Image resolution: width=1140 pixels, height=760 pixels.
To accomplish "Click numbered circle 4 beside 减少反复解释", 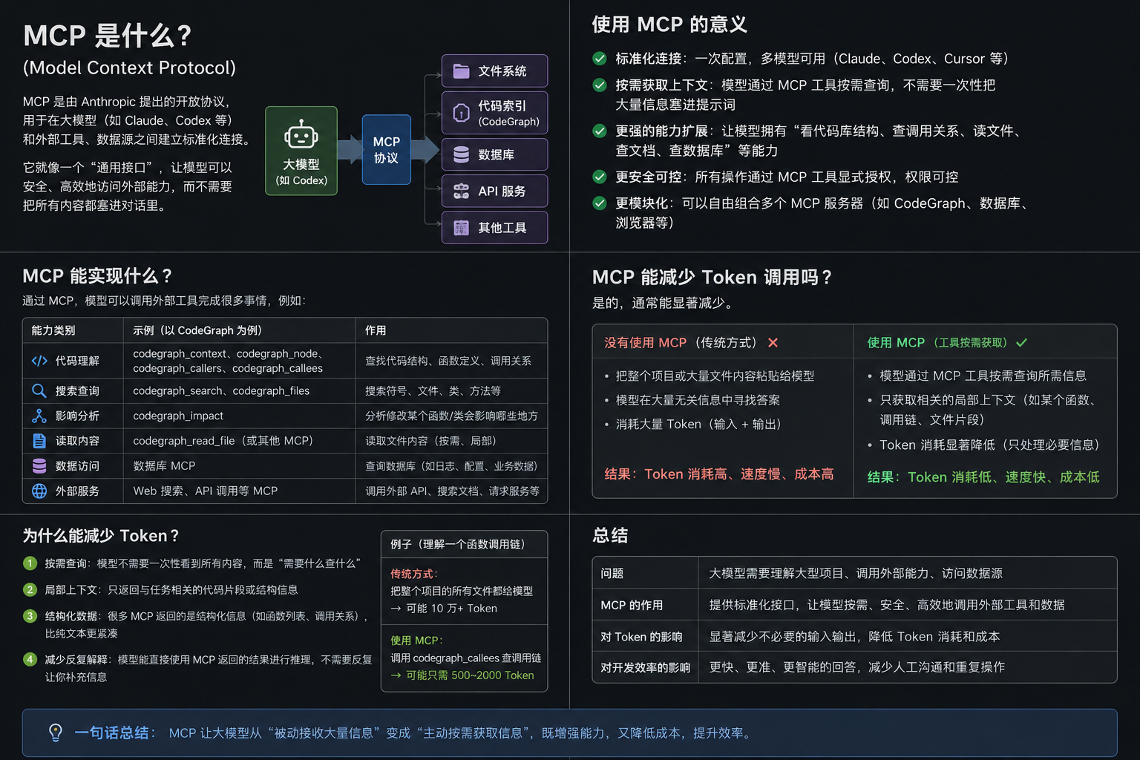I will pos(30,659).
